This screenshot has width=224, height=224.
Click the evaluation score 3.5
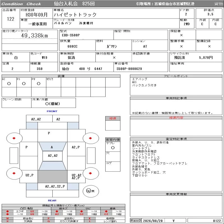pos(211,14)
